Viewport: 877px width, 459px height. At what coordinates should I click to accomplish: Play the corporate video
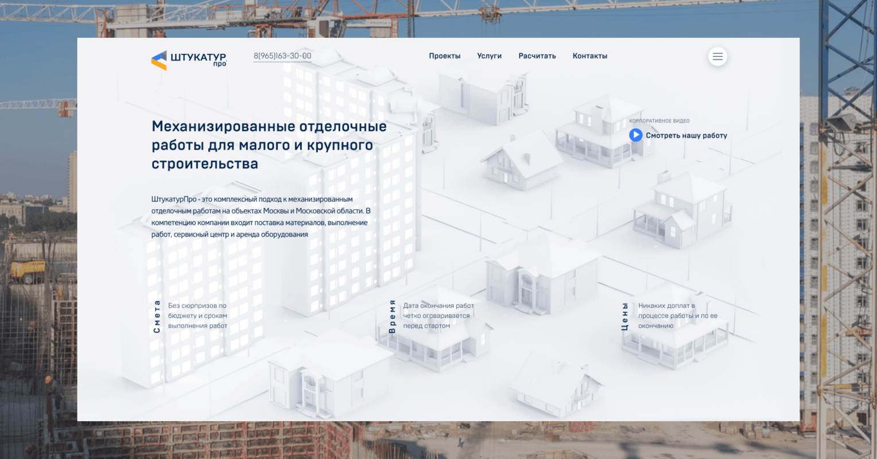pos(635,135)
